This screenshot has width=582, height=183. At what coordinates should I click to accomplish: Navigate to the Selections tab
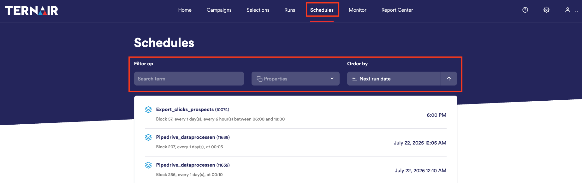click(258, 10)
